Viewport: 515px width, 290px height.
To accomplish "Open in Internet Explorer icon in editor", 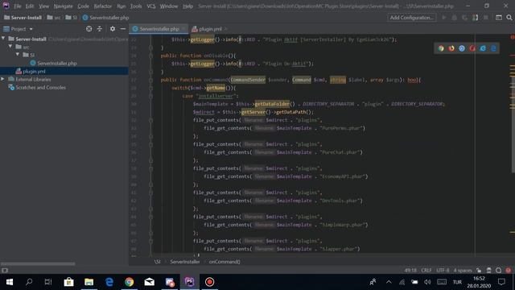I will coord(483,48).
